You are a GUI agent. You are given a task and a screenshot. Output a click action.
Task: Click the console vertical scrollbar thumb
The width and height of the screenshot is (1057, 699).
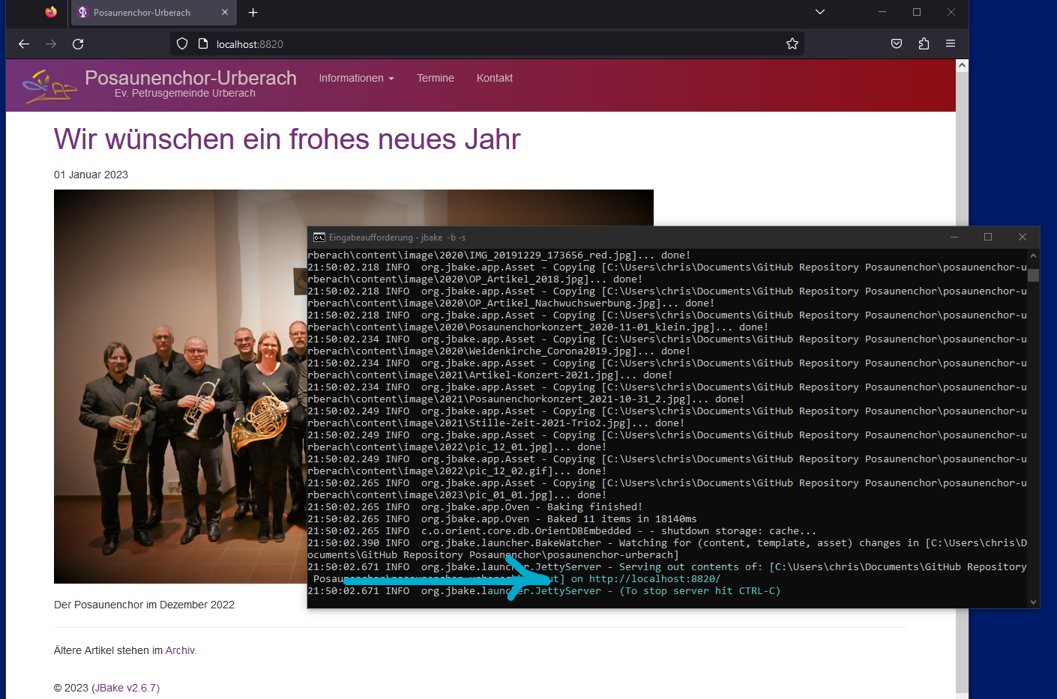(x=1033, y=275)
